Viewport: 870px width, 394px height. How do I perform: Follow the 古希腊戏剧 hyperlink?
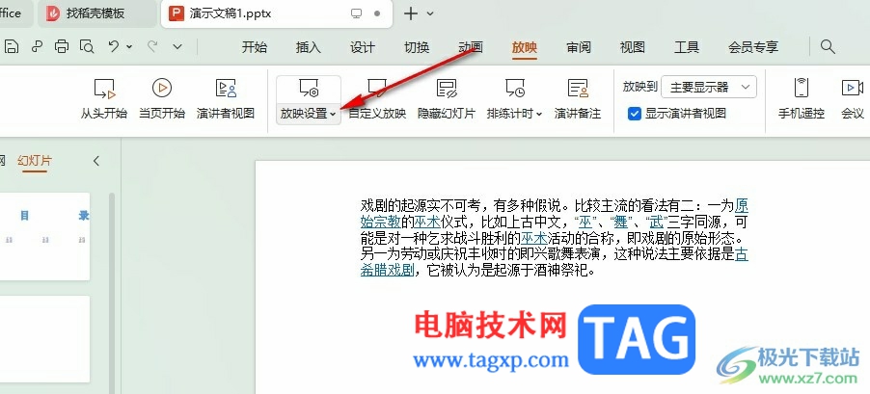click(x=387, y=271)
